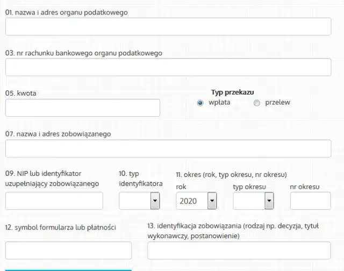This screenshot has width=344, height=271.
Task: Click the '01. nazwa i adres organu podatkowego' label
Action: tap(67, 12)
